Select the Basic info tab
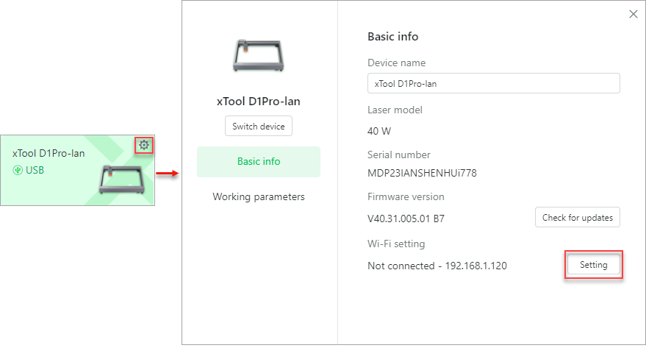This screenshot has width=646, height=348. tap(258, 161)
